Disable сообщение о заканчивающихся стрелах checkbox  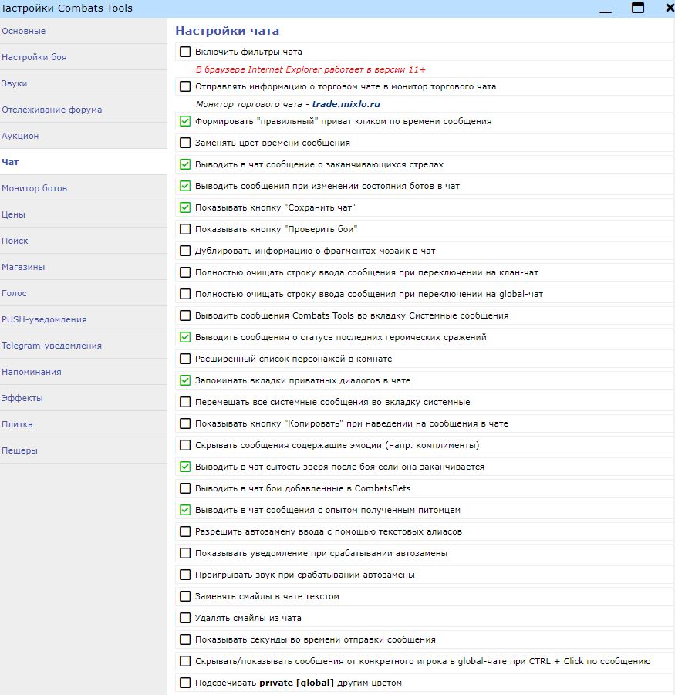[x=185, y=164]
